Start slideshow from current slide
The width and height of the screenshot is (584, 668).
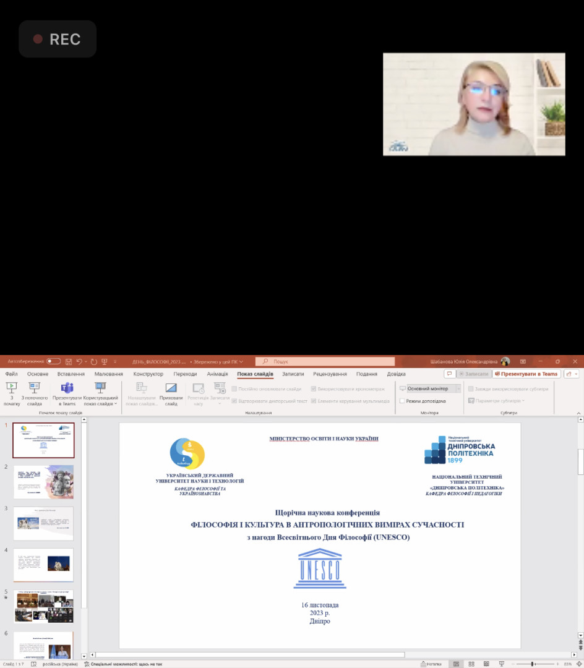point(35,393)
